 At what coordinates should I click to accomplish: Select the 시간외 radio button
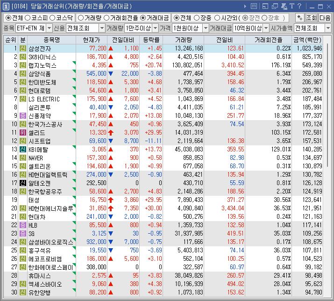217,18
